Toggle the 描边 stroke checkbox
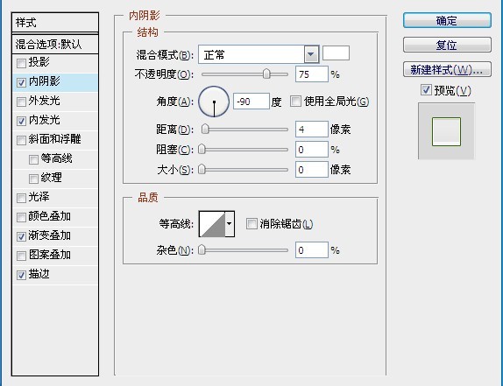The image size is (503, 386). click(x=21, y=275)
